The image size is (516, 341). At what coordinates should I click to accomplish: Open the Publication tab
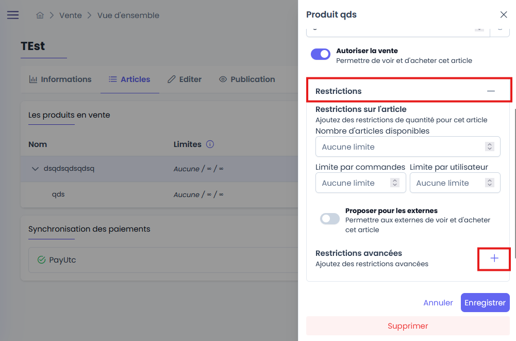[x=247, y=79]
